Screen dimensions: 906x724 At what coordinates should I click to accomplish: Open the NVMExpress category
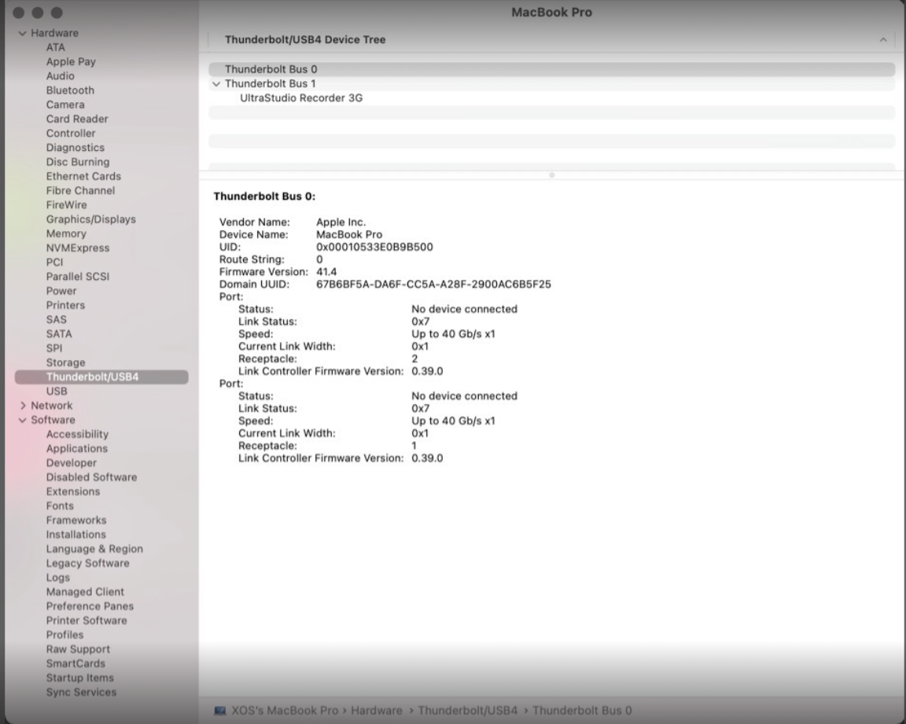pyautogui.click(x=77, y=248)
